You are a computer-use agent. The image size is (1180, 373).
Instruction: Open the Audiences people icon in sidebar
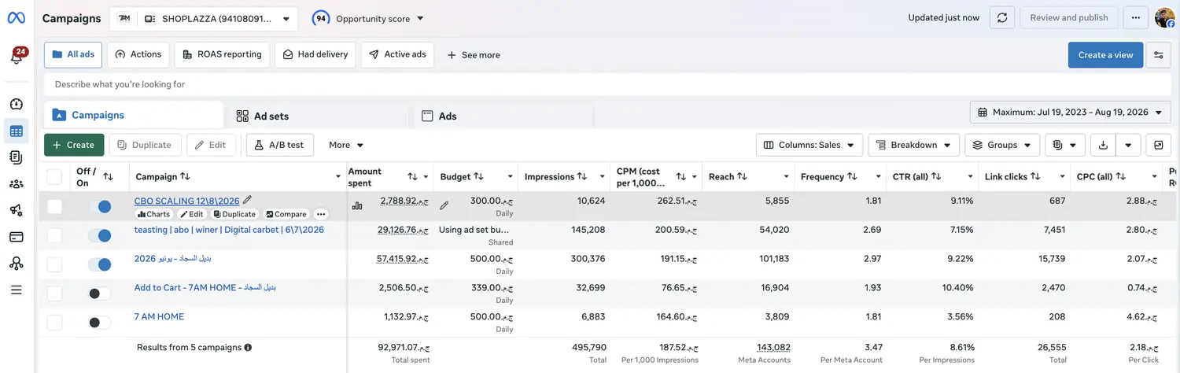pos(16,184)
